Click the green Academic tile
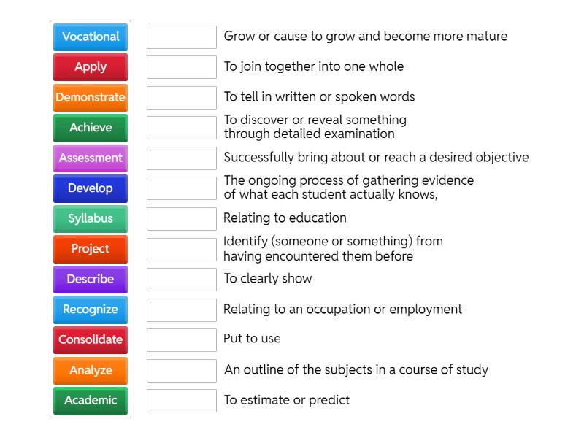Image resolution: width=584 pixels, height=438 pixels. click(x=91, y=400)
